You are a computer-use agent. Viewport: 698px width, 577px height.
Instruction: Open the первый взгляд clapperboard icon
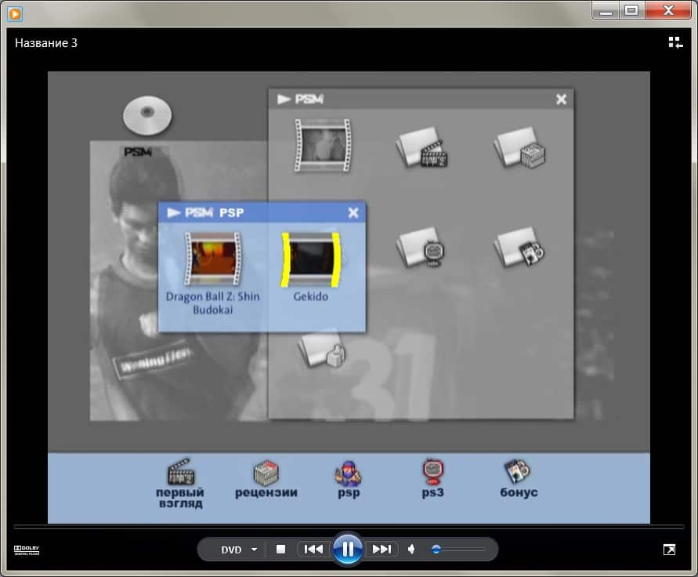[x=181, y=471]
